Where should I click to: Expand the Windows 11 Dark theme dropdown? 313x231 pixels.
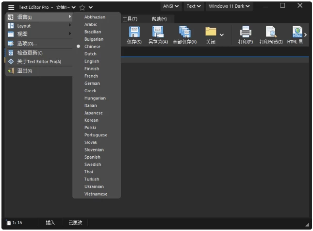click(229, 6)
